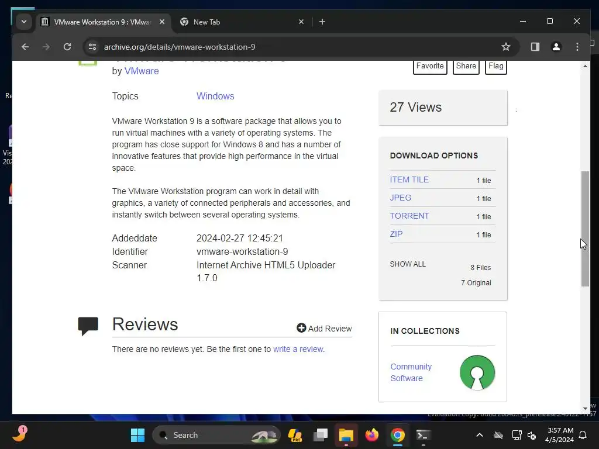Open Task View on taskbar
The image size is (599, 449).
[x=320, y=435]
